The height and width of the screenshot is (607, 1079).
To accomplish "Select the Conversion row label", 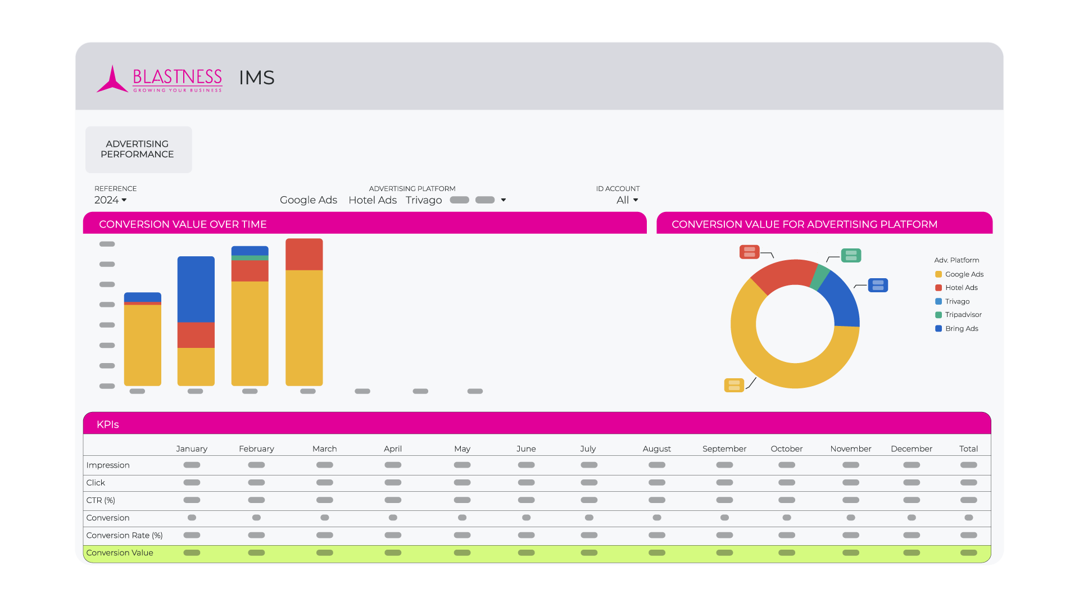I will coord(108,518).
